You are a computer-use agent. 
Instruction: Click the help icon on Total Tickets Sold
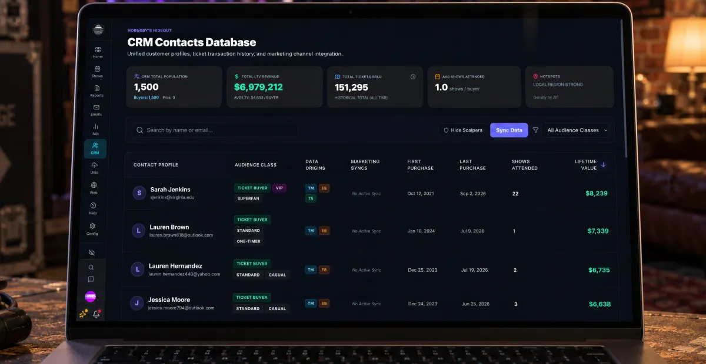click(x=413, y=76)
